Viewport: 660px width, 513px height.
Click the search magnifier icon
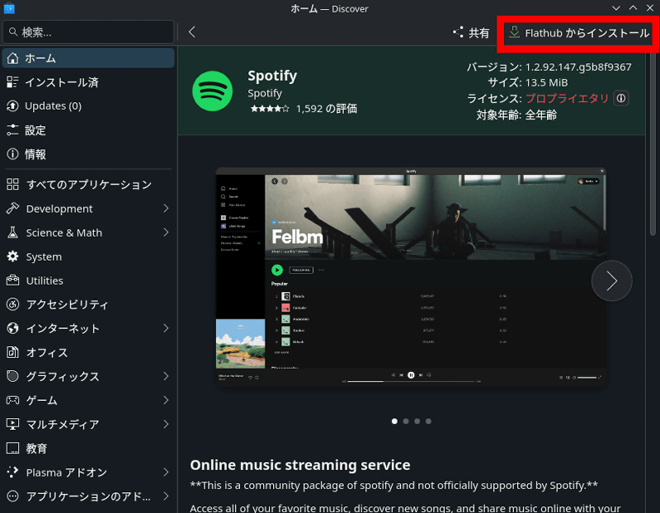[x=13, y=32]
